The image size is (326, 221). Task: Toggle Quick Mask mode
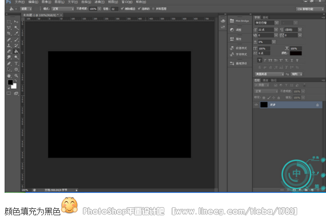click(x=9, y=93)
